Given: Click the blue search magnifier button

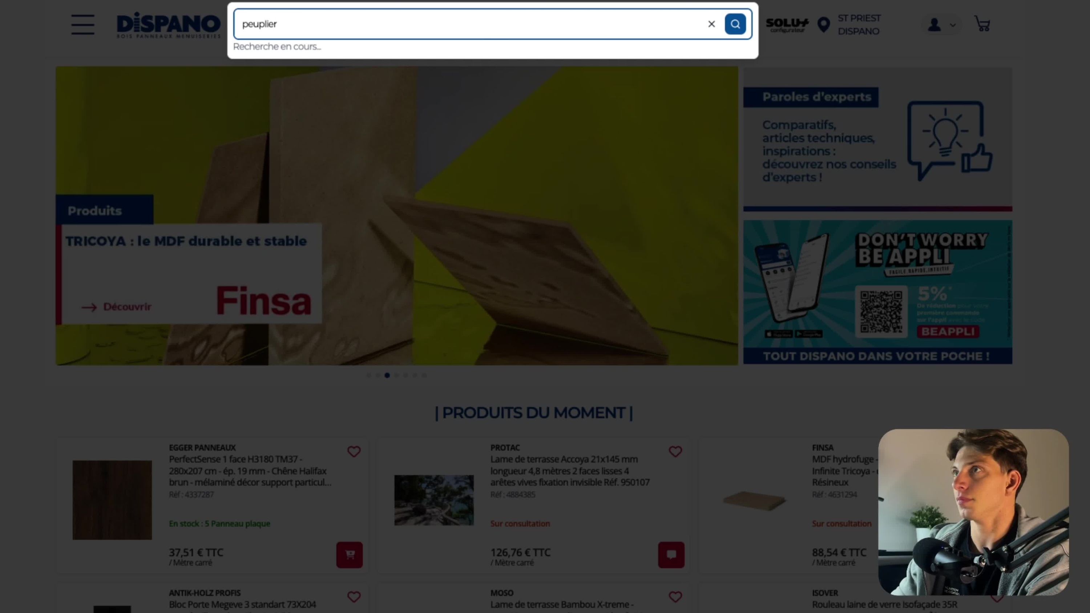Looking at the screenshot, I should point(735,24).
